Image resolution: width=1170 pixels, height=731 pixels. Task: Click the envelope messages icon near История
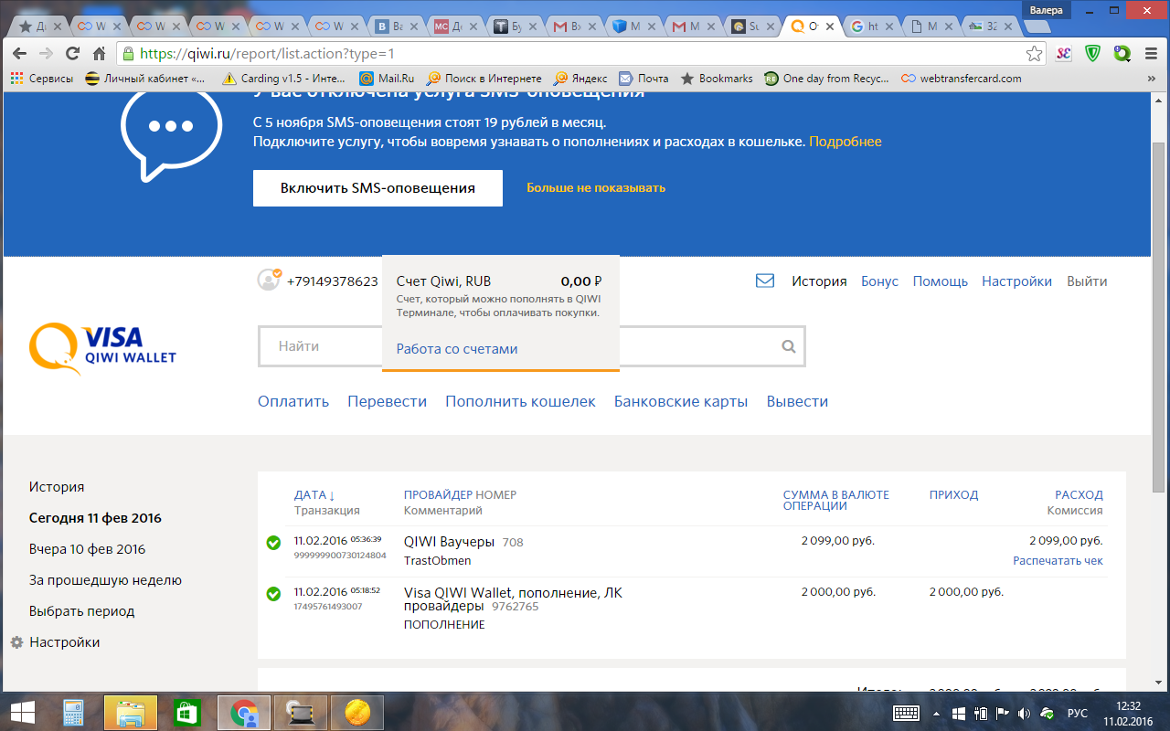[765, 281]
